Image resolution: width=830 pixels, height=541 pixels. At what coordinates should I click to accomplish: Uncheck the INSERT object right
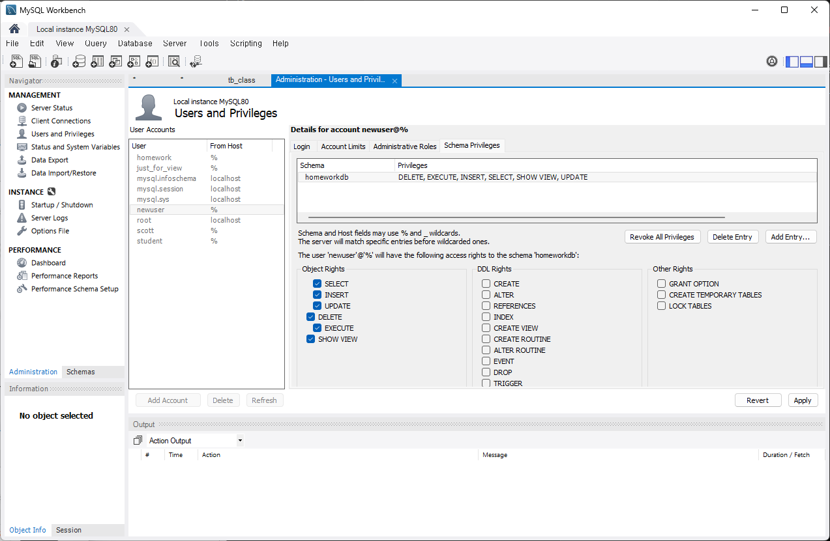click(317, 295)
